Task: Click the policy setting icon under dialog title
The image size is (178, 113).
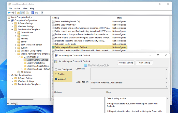Action: (x=56, y=62)
